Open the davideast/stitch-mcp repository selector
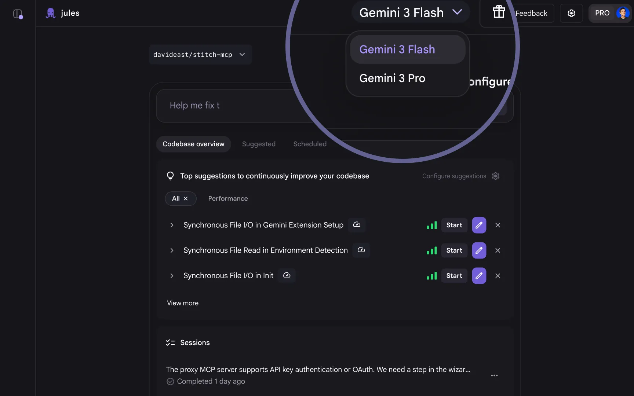 (x=200, y=54)
